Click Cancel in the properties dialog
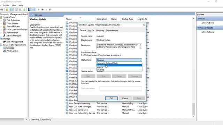This screenshot has width=223, height=125. coord(125,98)
